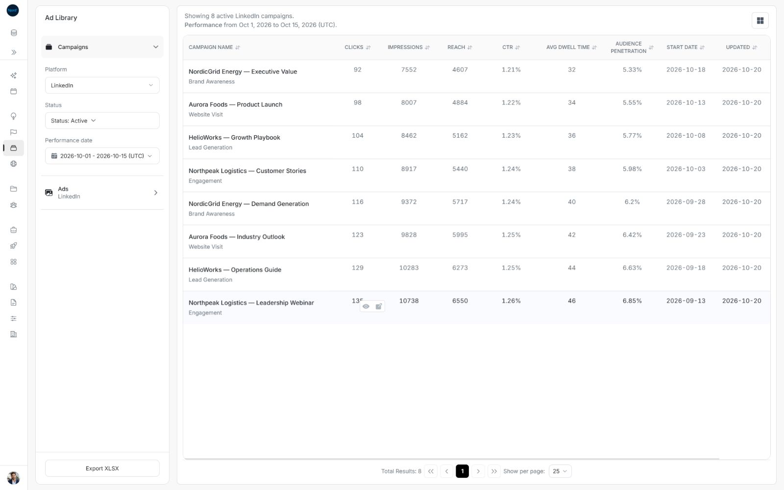The height and width of the screenshot is (490, 784).
Task: Change Show per page dropdown value
Action: 560,471
